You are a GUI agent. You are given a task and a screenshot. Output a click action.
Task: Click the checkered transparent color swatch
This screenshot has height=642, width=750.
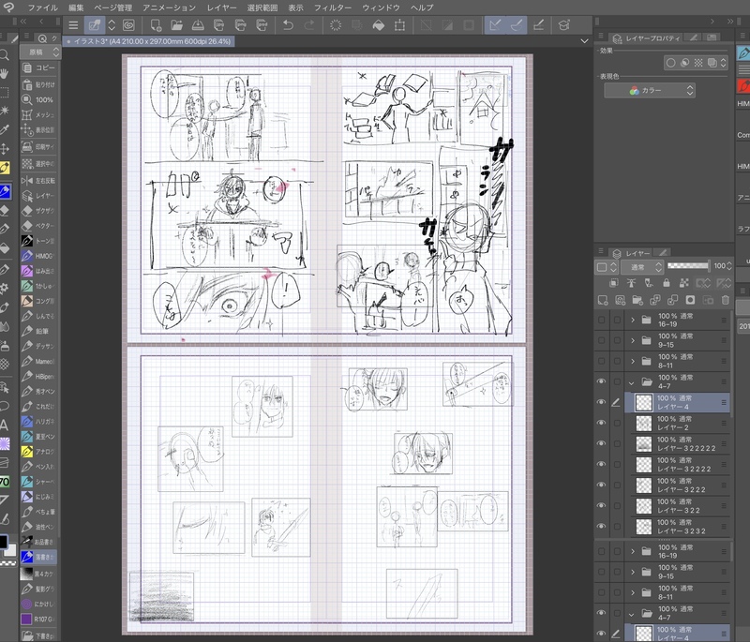[x=8, y=563]
